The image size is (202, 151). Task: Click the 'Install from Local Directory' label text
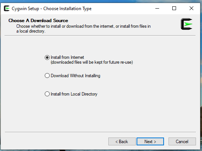pyautogui.click(x=74, y=94)
